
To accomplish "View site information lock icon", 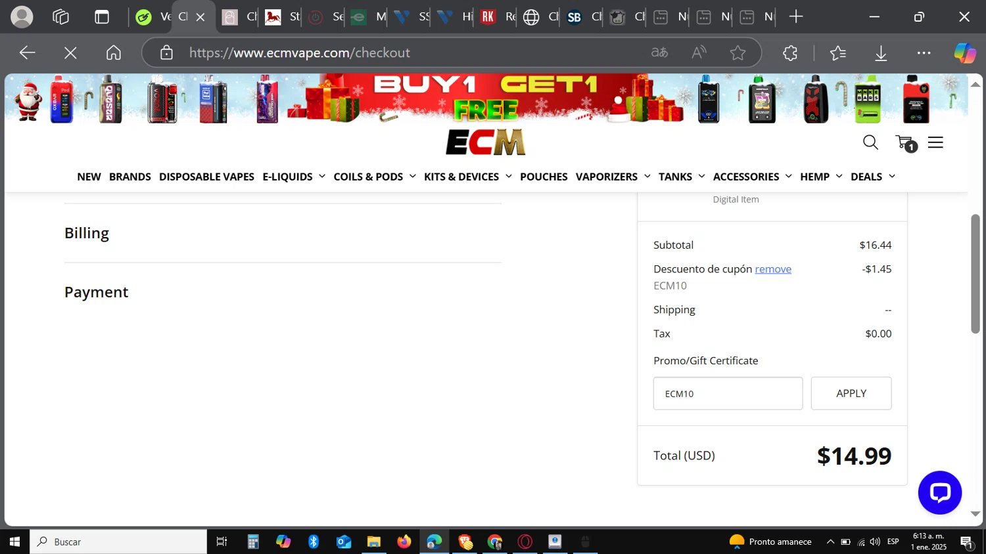I will coord(166,53).
